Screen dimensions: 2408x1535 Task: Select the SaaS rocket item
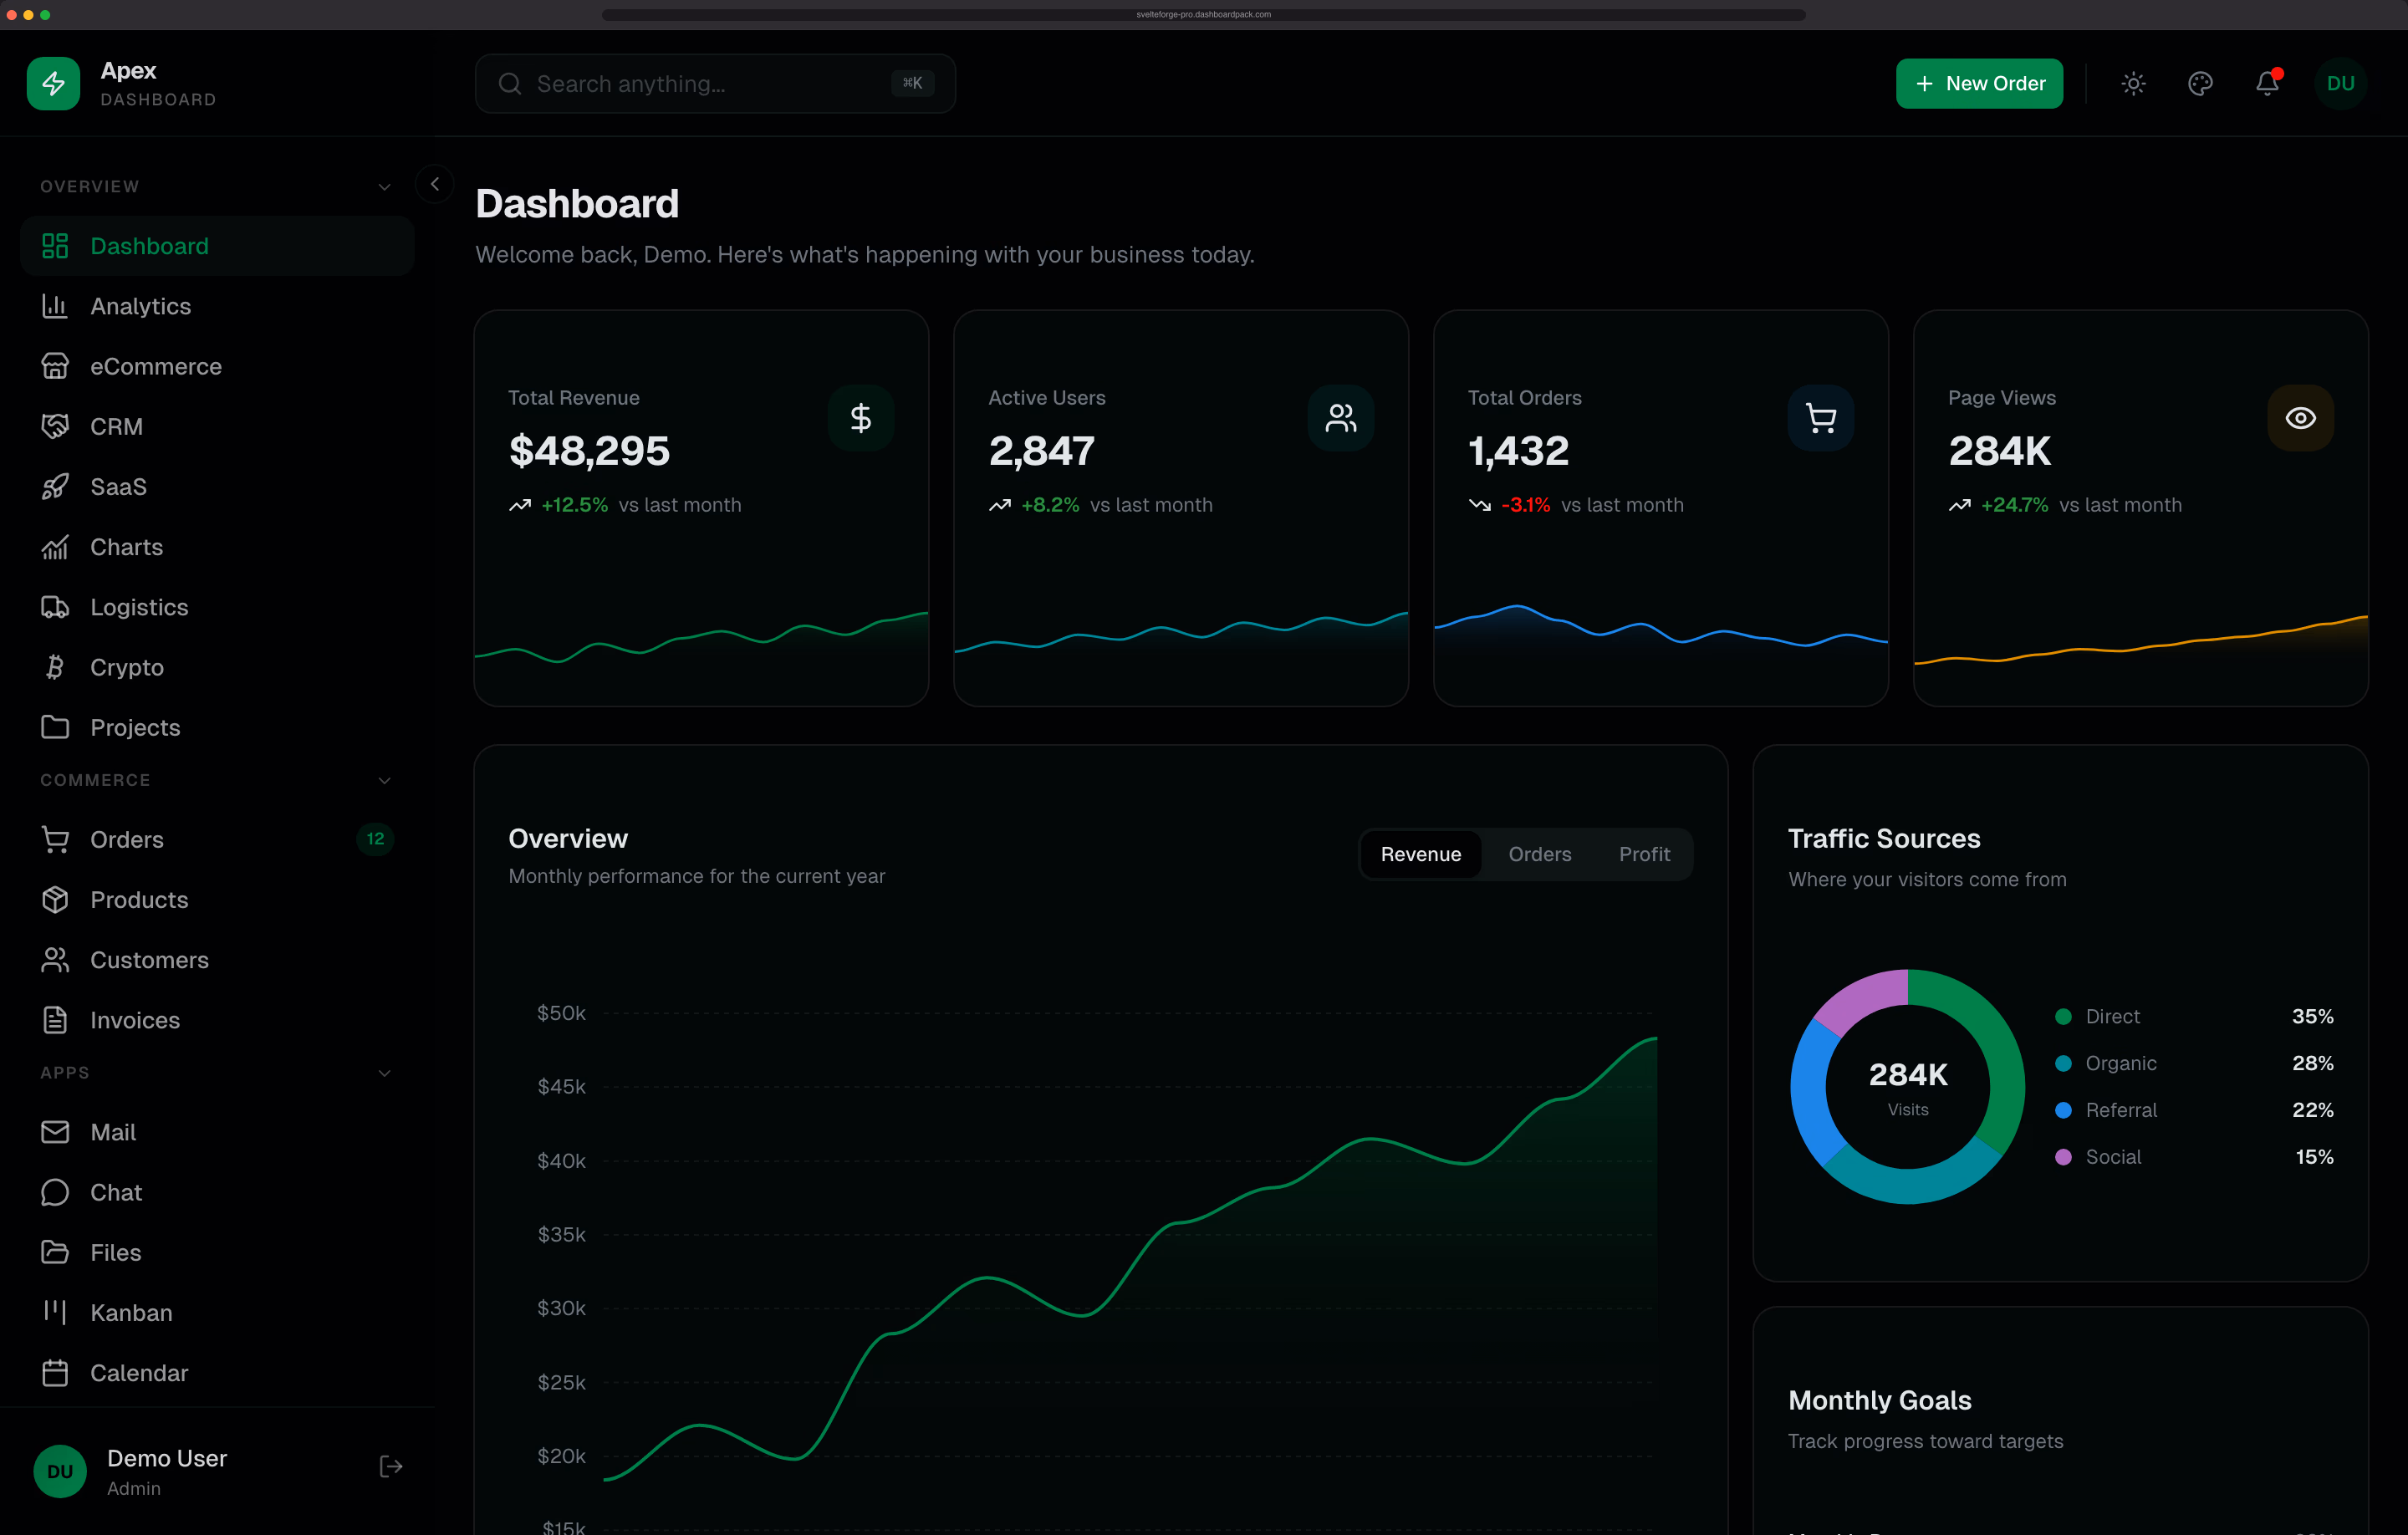click(x=217, y=487)
